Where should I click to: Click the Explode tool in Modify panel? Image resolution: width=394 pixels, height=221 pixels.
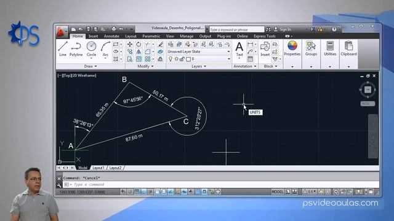pyautogui.click(x=160, y=52)
